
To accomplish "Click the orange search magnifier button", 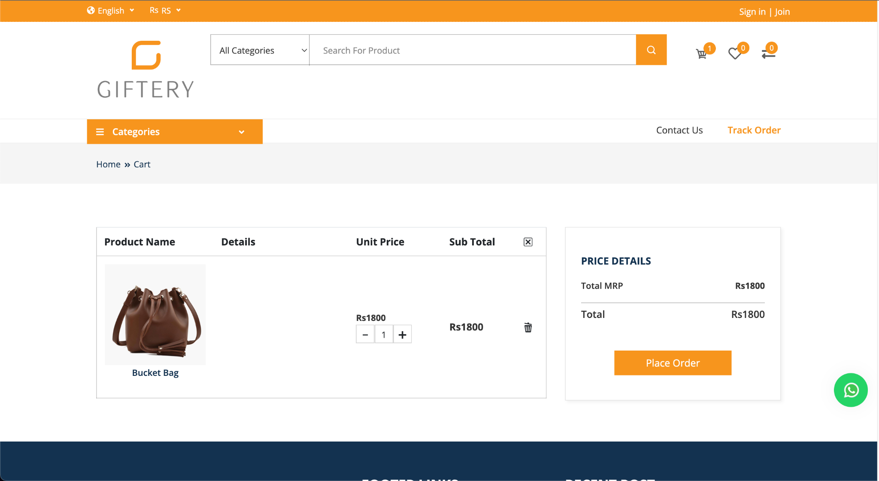I will (651, 50).
